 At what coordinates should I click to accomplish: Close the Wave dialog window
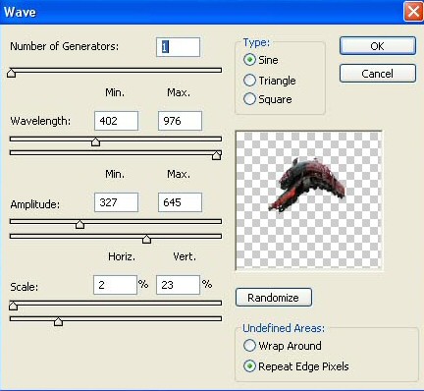pyautogui.click(x=413, y=12)
